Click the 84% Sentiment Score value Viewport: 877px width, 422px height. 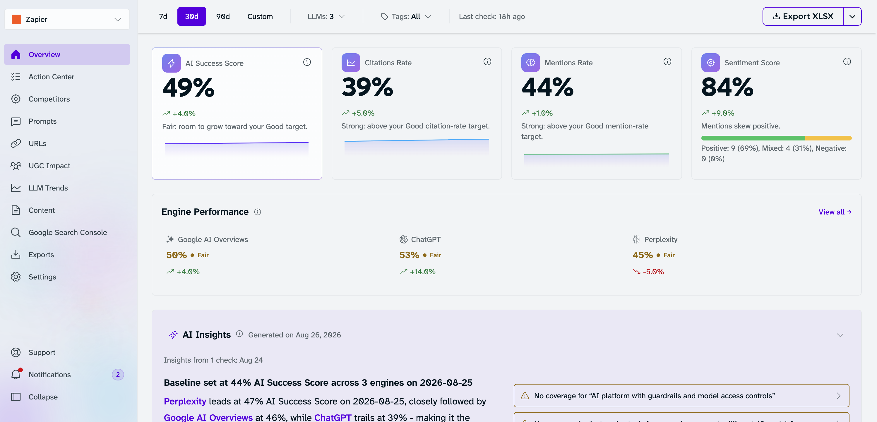(x=727, y=87)
